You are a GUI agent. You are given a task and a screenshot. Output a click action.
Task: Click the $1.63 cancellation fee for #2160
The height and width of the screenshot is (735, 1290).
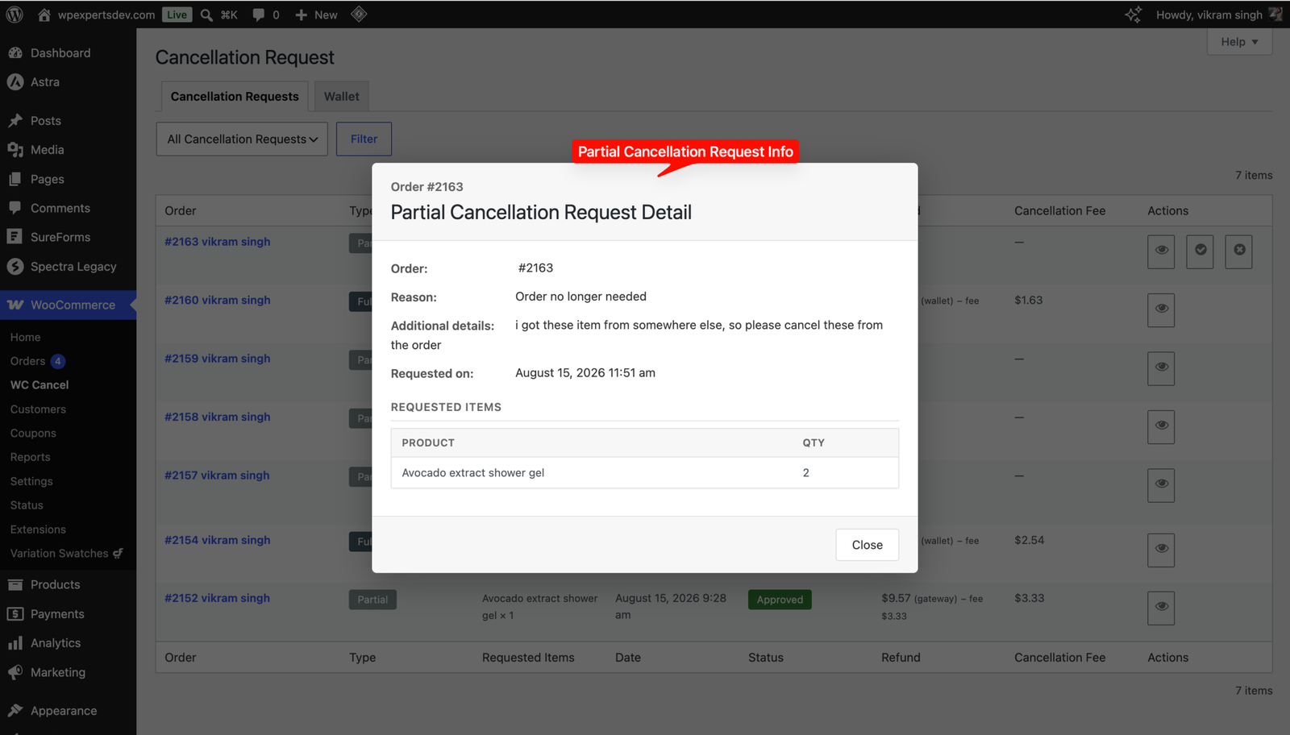coord(1028,300)
